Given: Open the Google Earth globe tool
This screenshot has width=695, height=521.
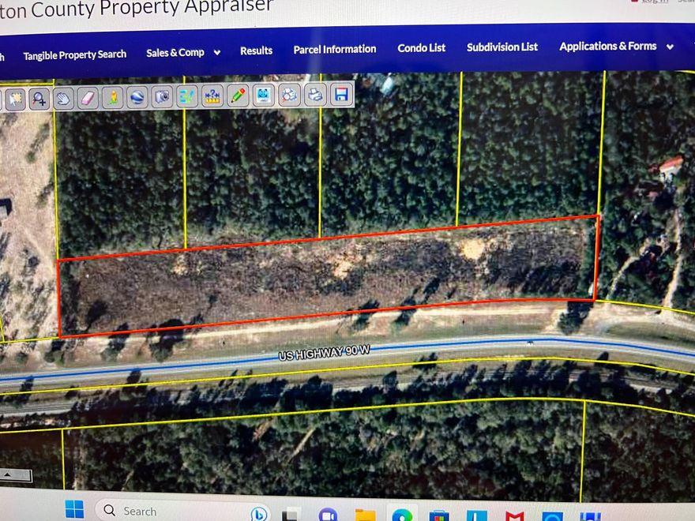Looking at the screenshot, I should pos(137,96).
